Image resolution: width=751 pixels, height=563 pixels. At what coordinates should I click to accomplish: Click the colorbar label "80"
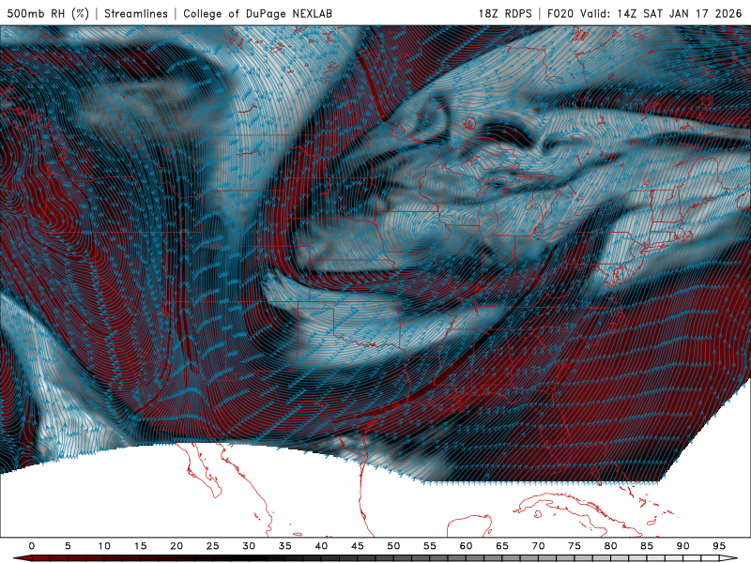point(611,546)
